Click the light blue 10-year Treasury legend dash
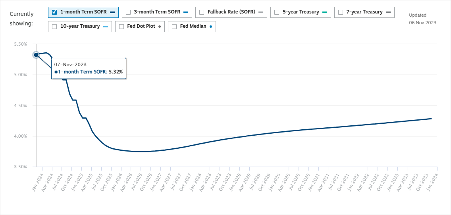The image size is (451, 215). coord(105,27)
